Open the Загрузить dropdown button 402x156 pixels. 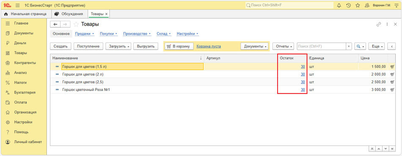point(118,47)
